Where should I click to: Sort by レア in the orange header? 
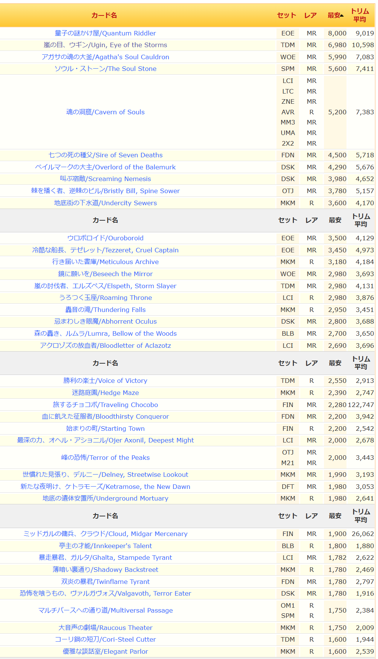[310, 15]
